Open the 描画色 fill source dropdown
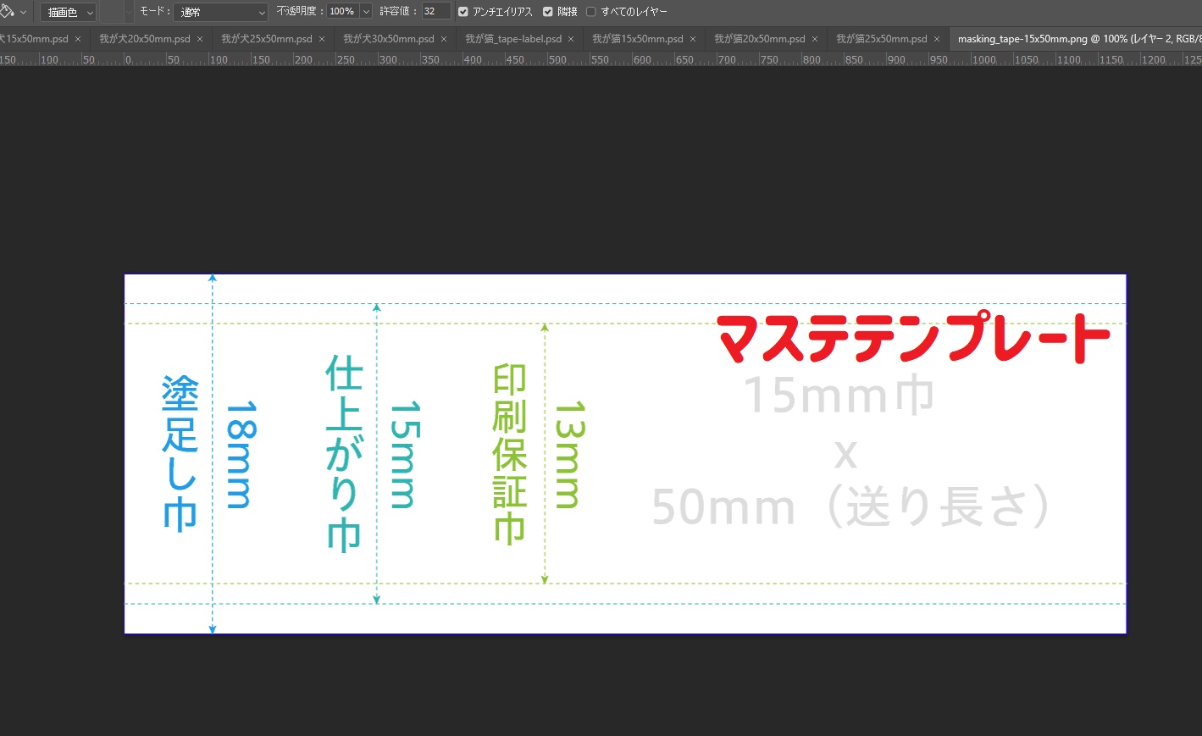Viewport: 1202px width, 736px height. tap(68, 12)
